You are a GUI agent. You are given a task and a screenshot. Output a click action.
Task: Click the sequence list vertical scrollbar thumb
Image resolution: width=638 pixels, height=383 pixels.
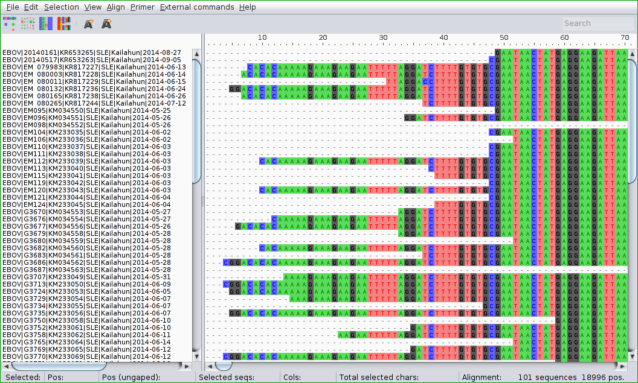pyautogui.click(x=196, y=121)
